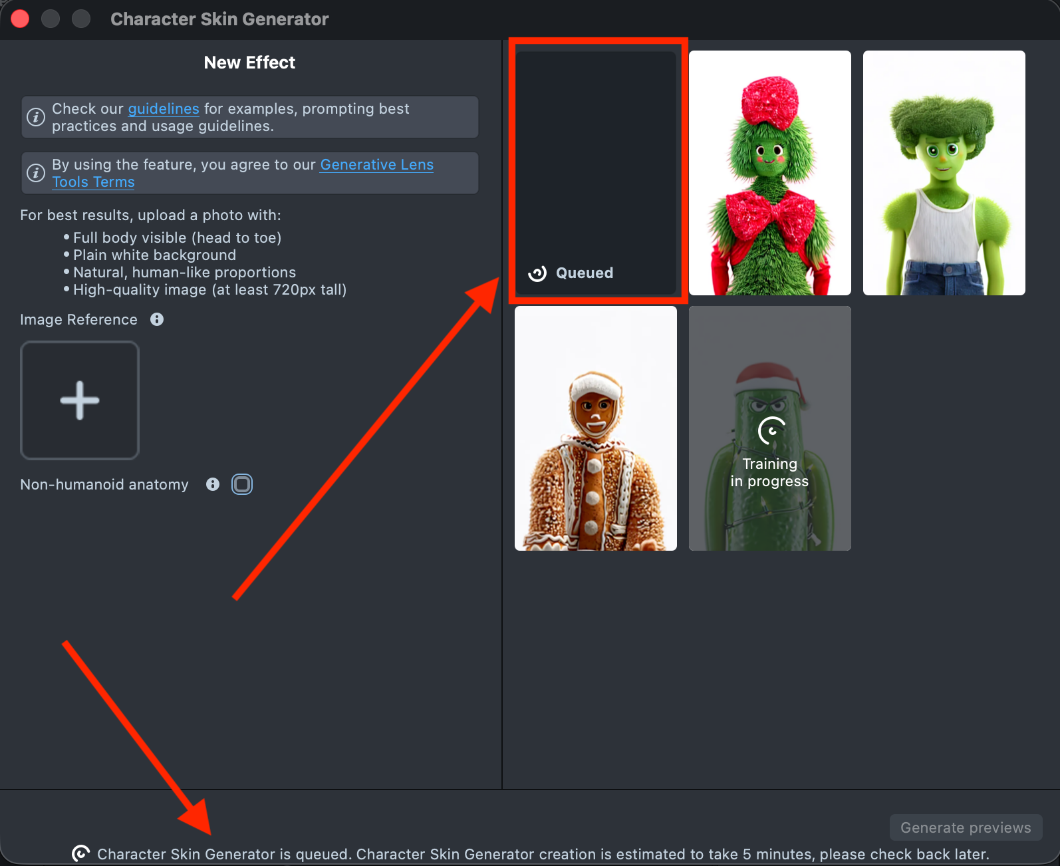Click the status bar queued spinner icon
1060x866 pixels.
click(81, 853)
